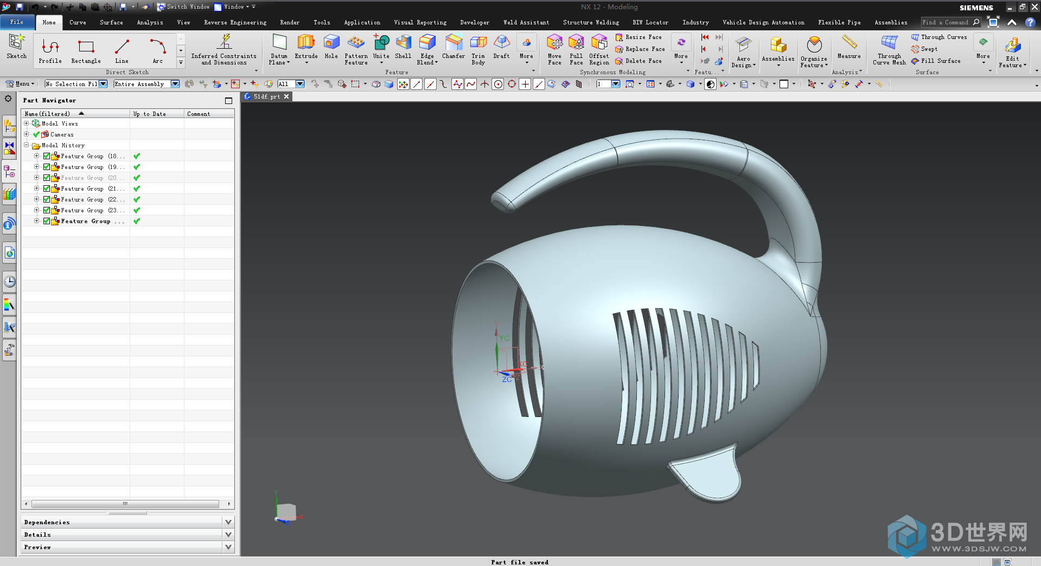The image size is (1041, 566).
Task: Click Switch Window in title bar
Action: 183,7
